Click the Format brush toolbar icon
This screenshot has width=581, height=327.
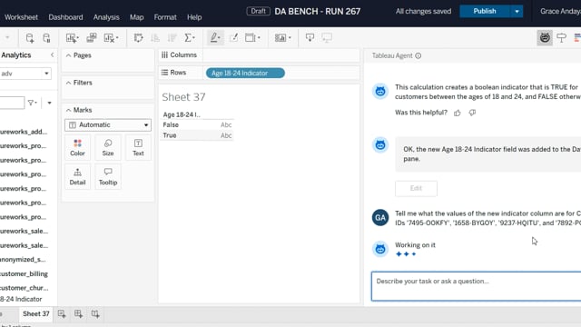tap(233, 38)
